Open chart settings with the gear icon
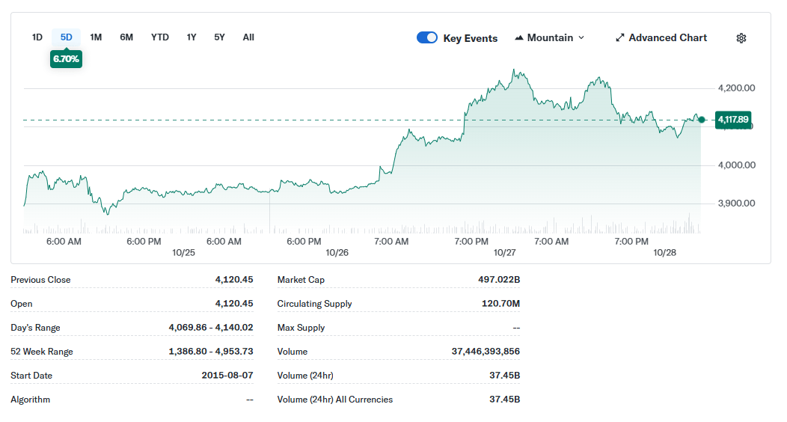The width and height of the screenshot is (787, 422). click(741, 38)
